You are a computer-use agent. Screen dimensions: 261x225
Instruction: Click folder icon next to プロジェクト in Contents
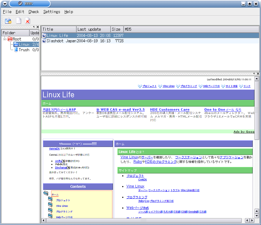pyautogui.click(x=50, y=199)
